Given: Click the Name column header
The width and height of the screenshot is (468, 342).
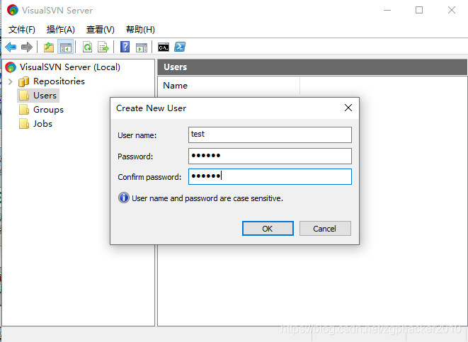Looking at the screenshot, I should pos(229,86).
